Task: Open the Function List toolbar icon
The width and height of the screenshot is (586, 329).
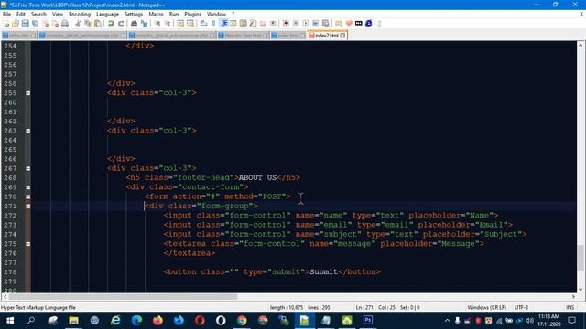Action: pyautogui.click(x=253, y=23)
